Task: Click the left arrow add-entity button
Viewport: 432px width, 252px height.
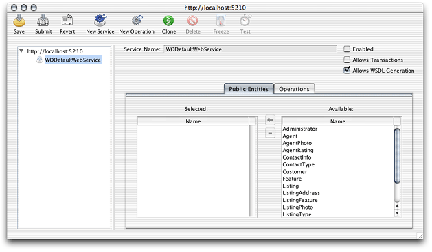Action: pos(270,120)
